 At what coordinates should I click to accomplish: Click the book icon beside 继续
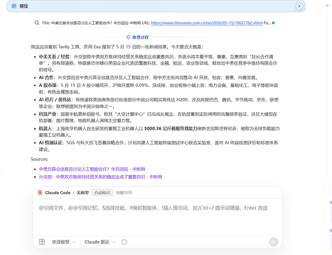(x=14, y=6)
